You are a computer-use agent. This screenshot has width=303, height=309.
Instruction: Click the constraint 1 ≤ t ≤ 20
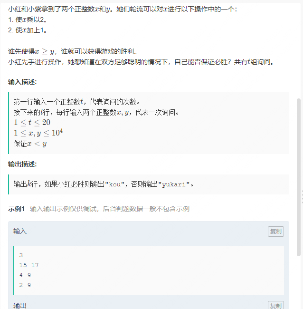pos(32,122)
